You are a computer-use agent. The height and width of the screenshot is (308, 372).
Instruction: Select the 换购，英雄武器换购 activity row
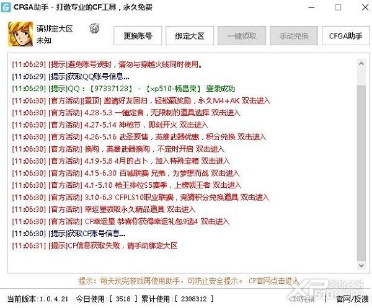tap(118, 149)
